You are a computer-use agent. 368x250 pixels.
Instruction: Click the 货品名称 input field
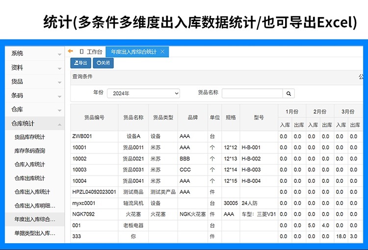point(252,93)
